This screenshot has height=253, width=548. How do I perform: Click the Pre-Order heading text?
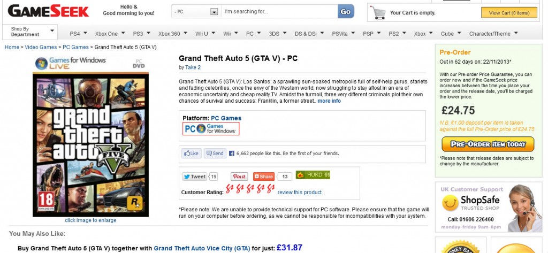[455, 52]
